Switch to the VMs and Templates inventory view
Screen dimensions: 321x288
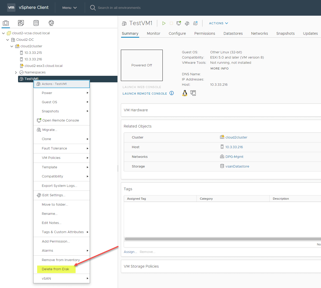21,23
